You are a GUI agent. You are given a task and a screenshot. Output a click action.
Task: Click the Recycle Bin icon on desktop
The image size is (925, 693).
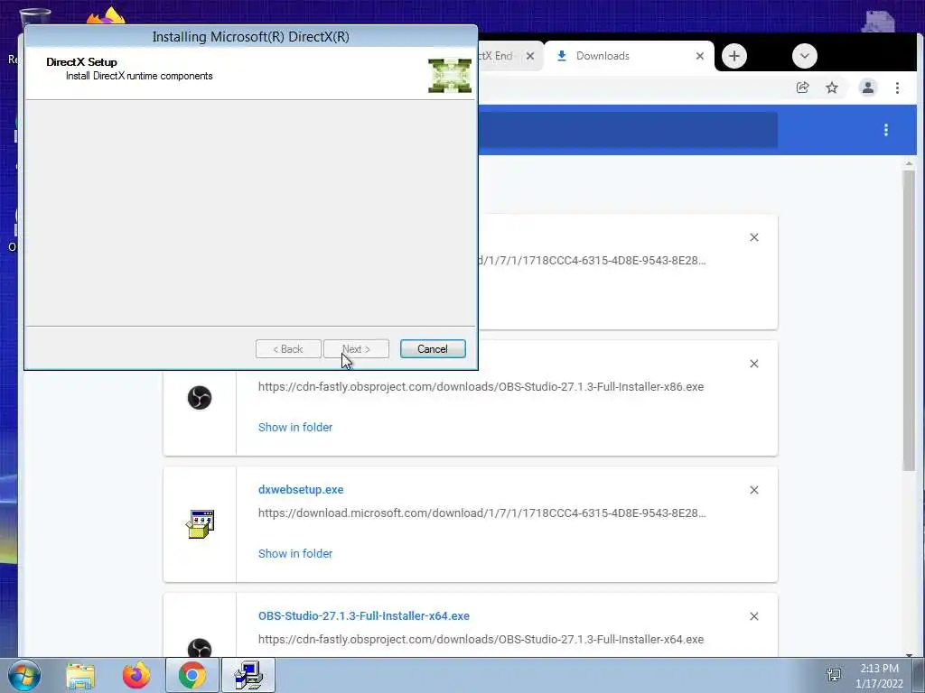[34, 16]
